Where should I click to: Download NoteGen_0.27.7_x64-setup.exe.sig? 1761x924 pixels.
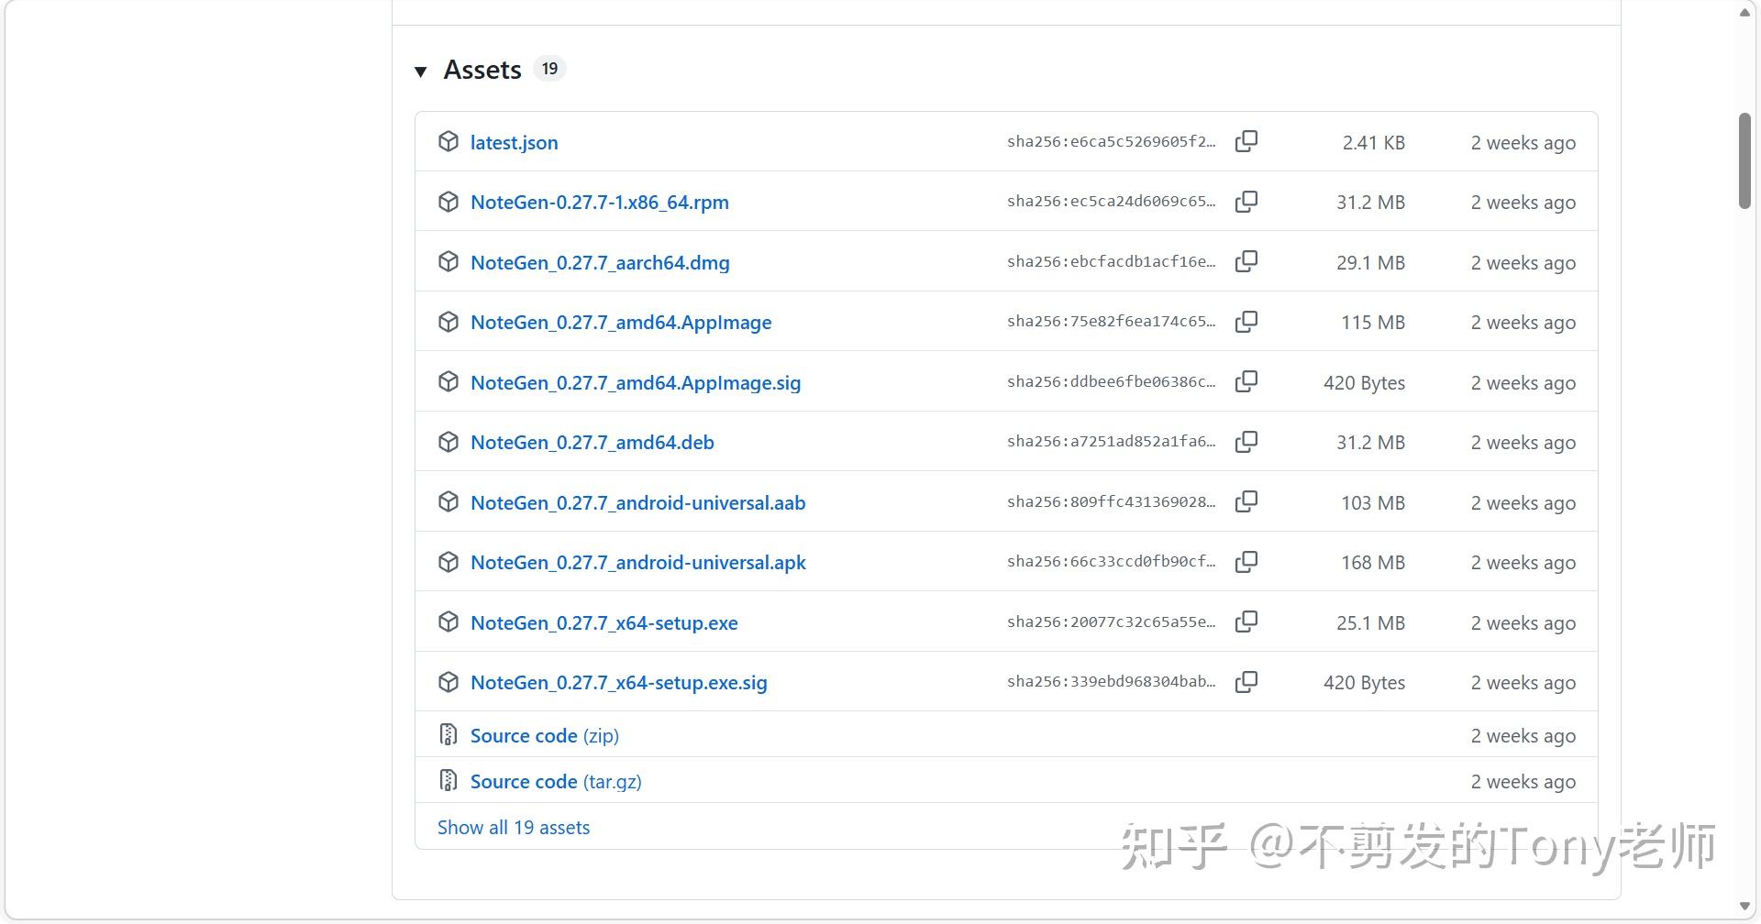point(619,682)
